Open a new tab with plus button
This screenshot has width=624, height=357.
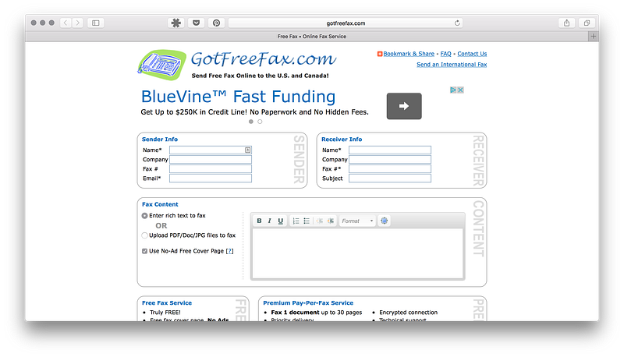[x=594, y=36]
